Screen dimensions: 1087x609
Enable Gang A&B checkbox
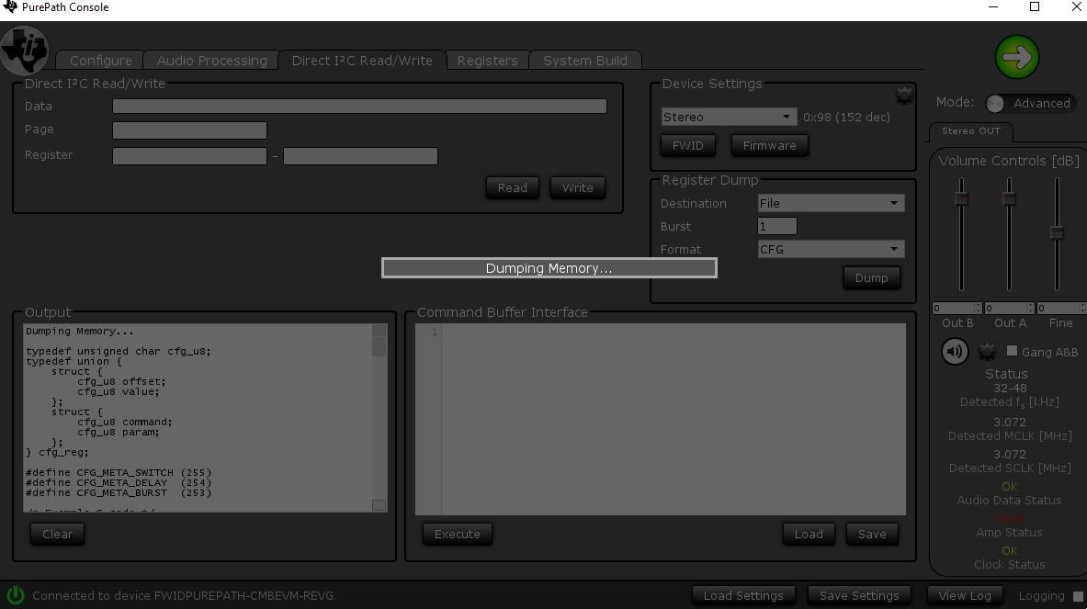pyautogui.click(x=1013, y=351)
